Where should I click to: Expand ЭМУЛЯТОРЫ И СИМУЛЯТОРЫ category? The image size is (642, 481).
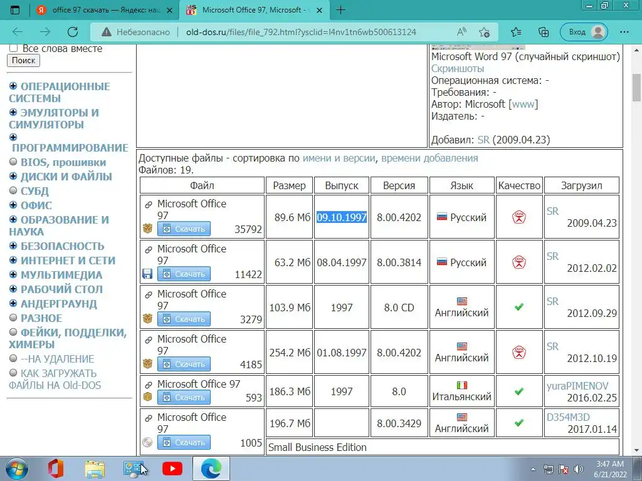coord(13,112)
